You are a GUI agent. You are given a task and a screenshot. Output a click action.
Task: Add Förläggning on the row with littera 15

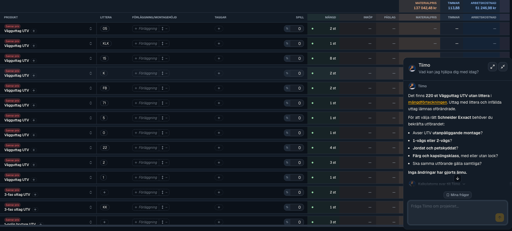pyautogui.click(x=146, y=58)
